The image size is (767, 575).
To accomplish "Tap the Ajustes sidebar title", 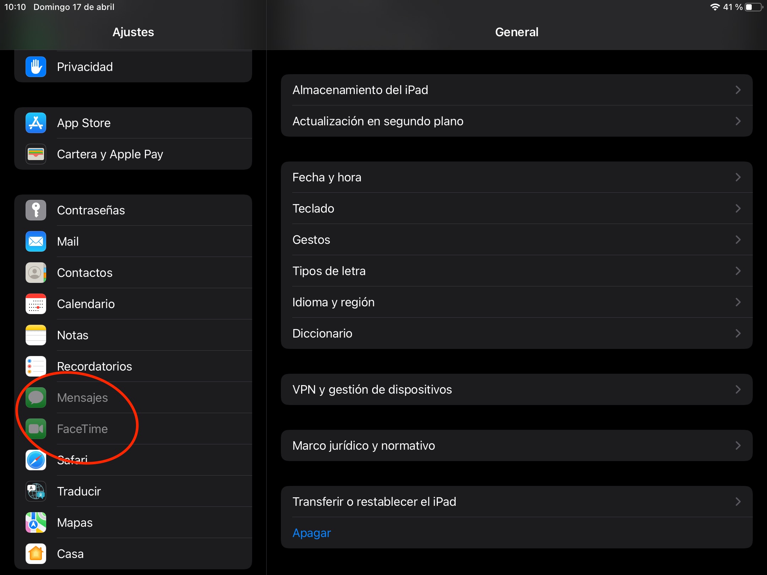I will 133,32.
